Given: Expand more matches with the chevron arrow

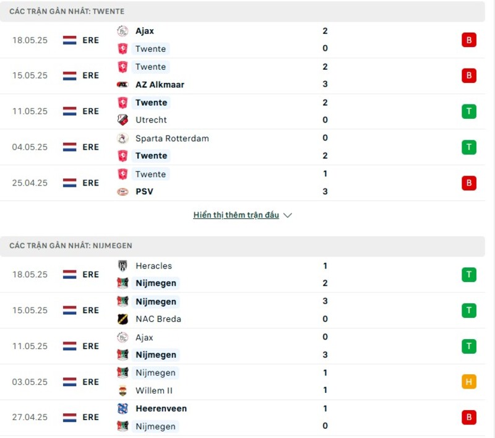Looking at the screenshot, I should click(x=287, y=215).
